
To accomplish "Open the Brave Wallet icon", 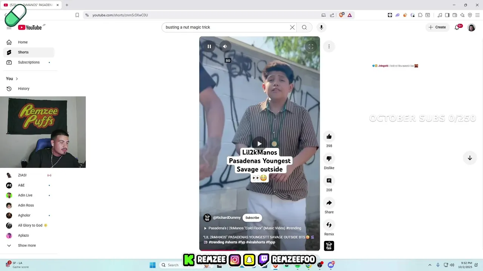I will (x=455, y=15).
